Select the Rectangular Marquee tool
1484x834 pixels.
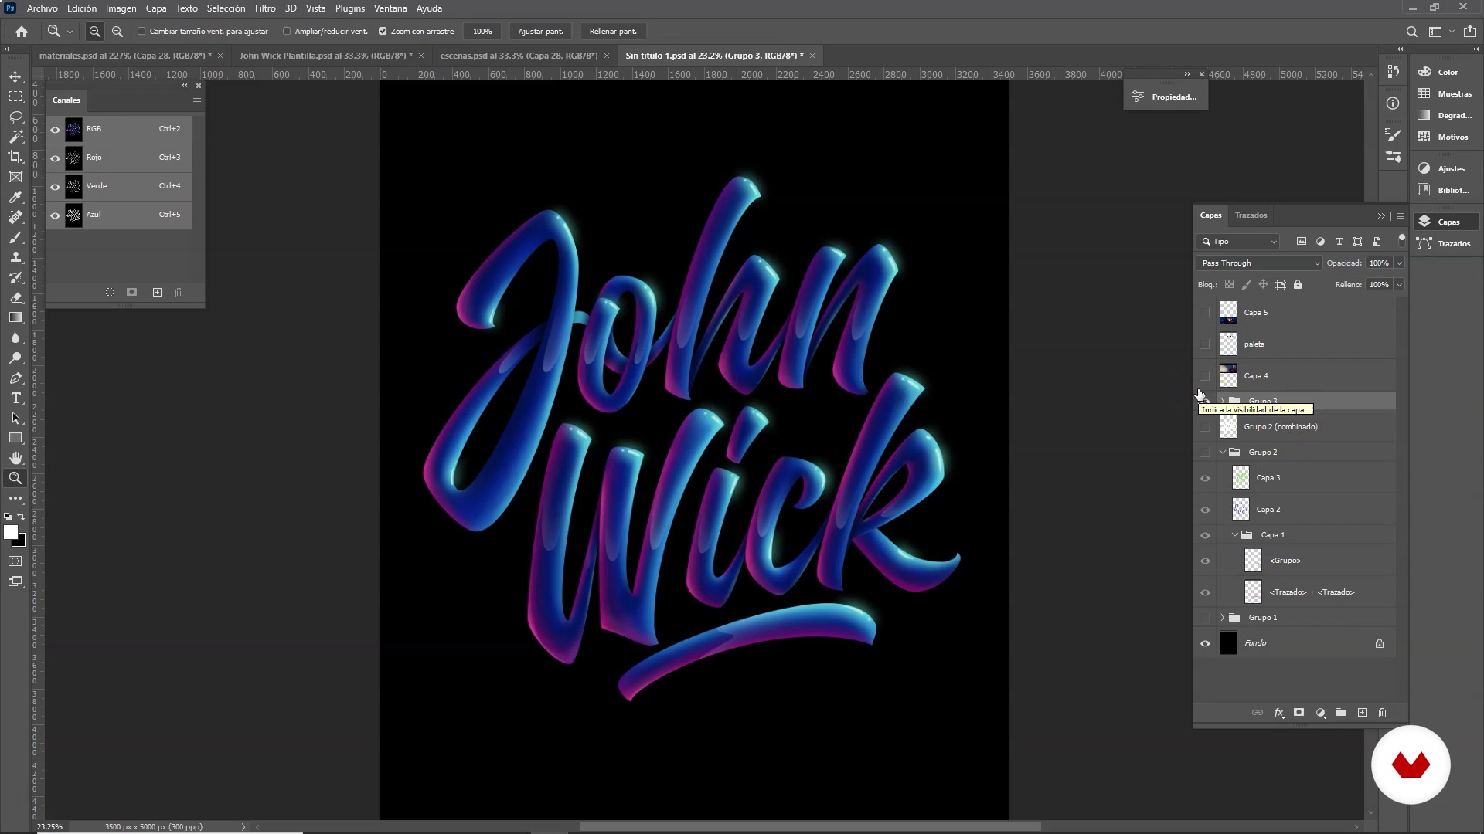coord(15,97)
